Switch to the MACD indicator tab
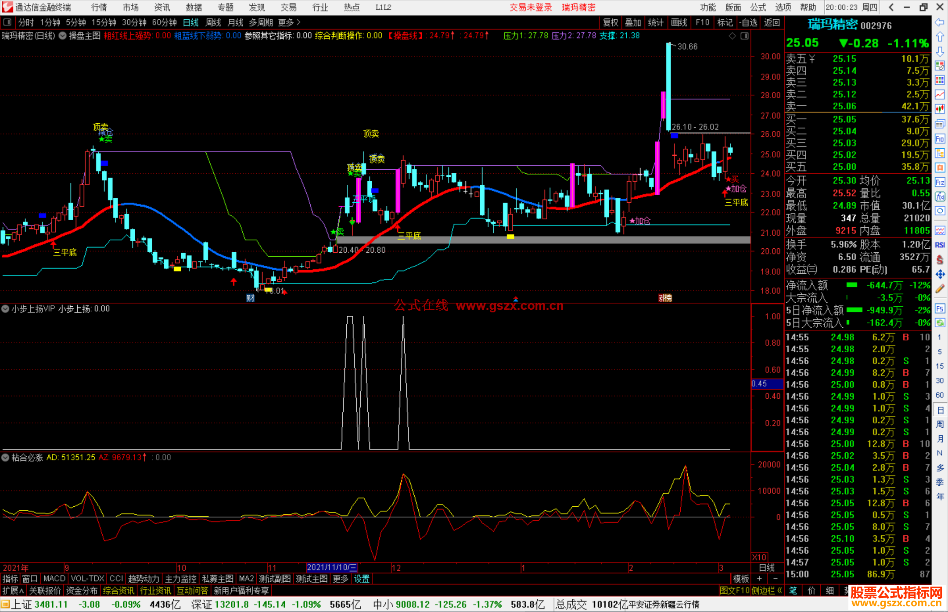The width and height of the screenshot is (948, 612). 54,579
